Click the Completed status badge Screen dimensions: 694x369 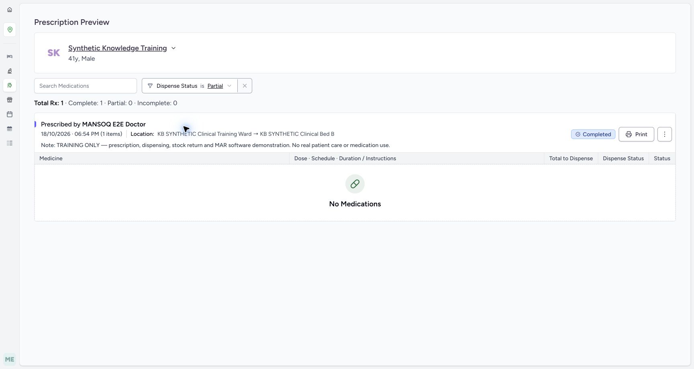pos(593,134)
